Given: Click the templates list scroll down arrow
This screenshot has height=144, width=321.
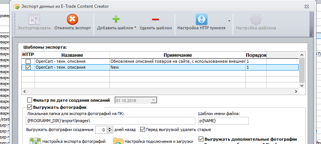Looking at the screenshot, I should tap(302, 86).
